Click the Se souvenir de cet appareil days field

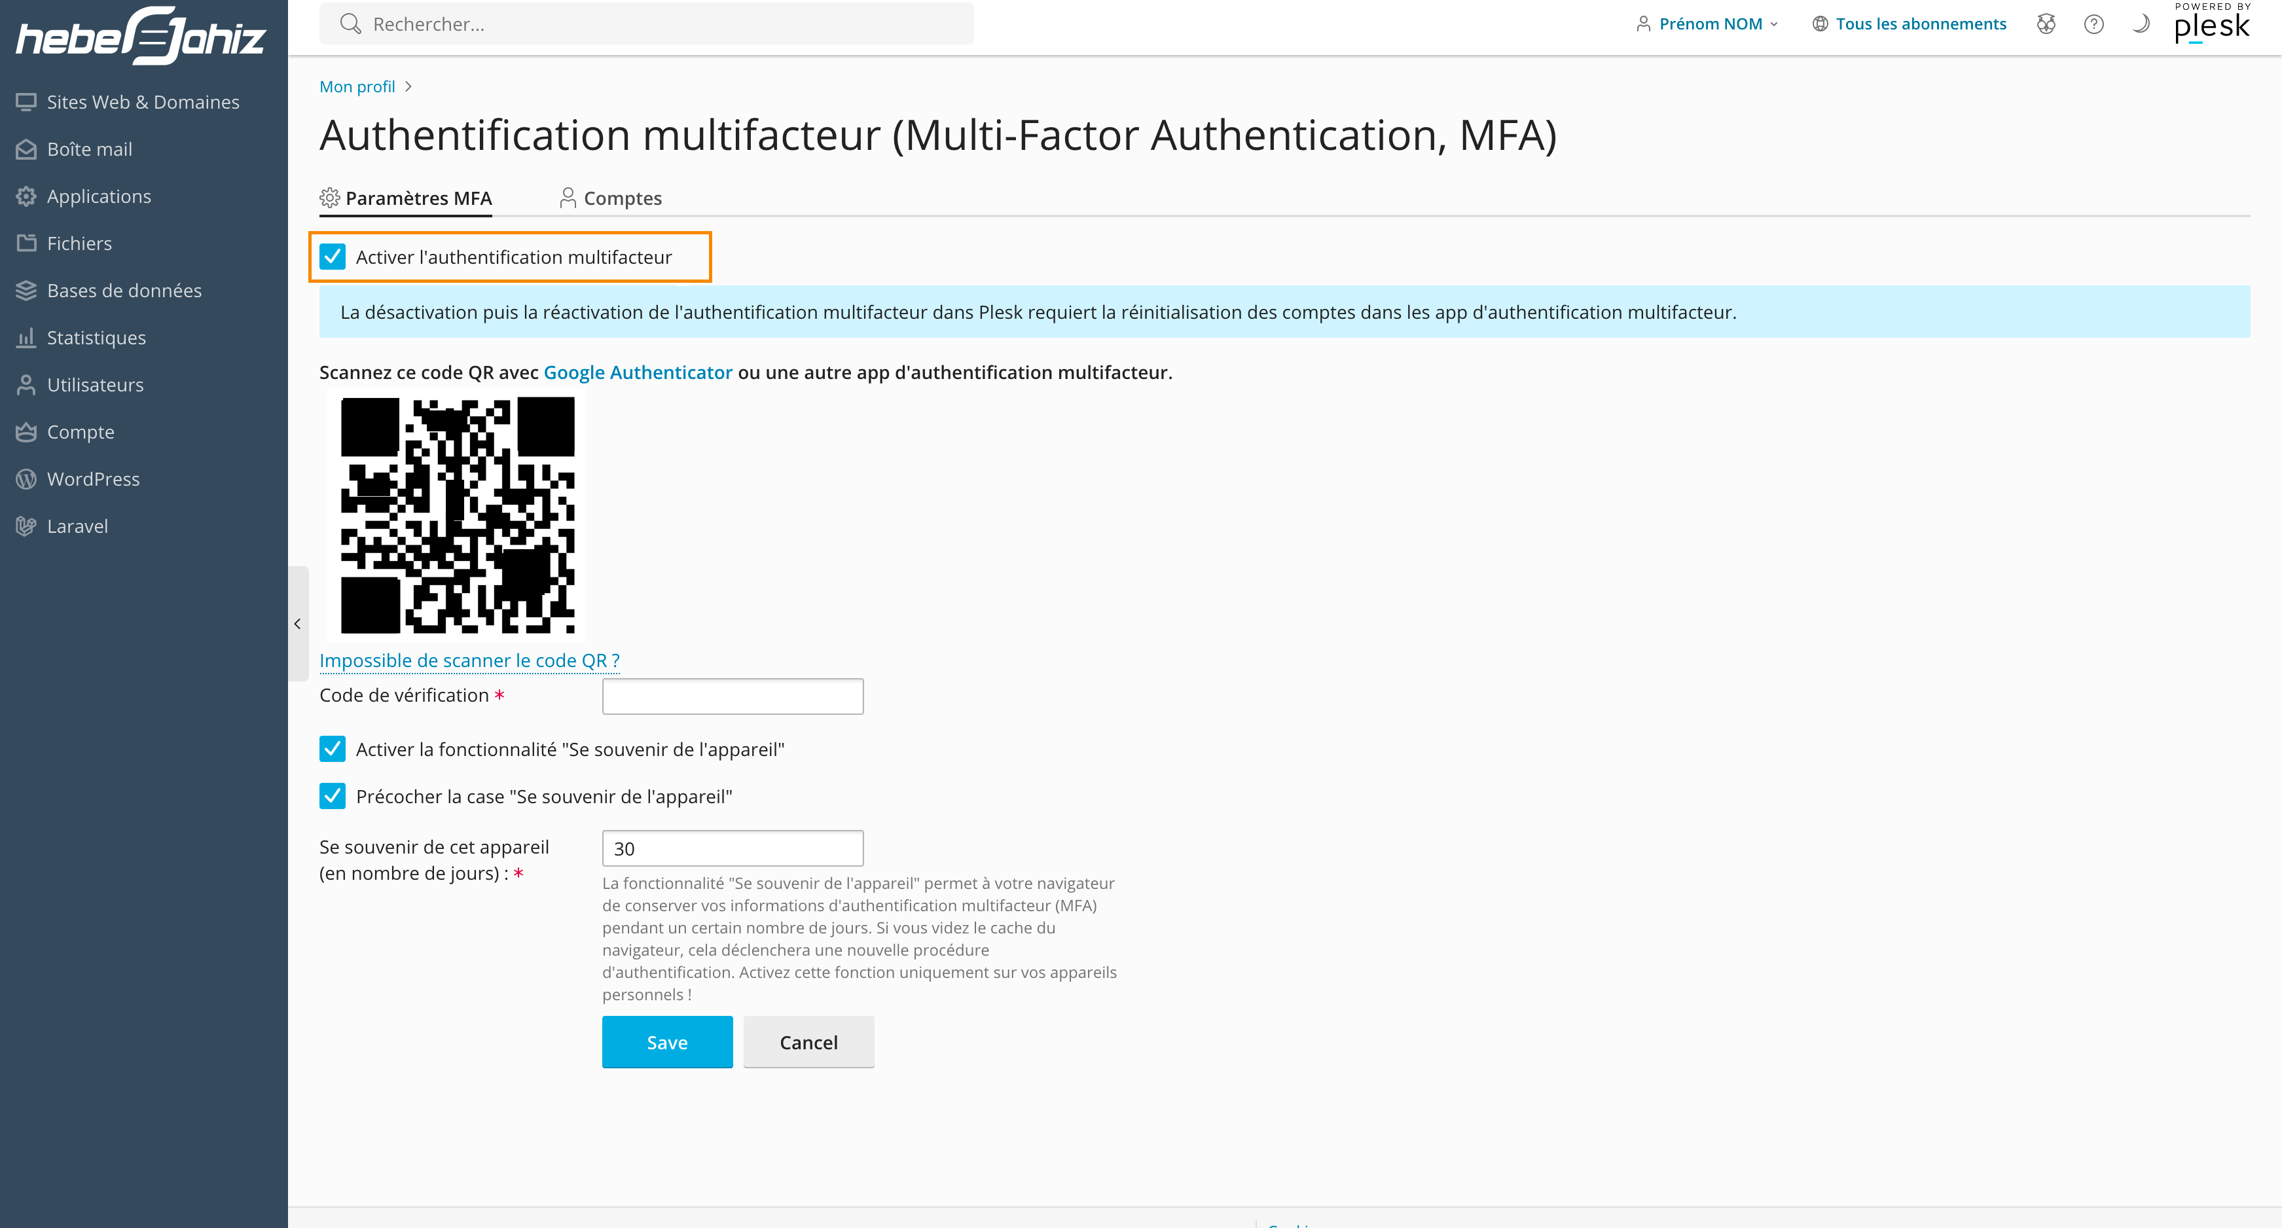pos(733,848)
